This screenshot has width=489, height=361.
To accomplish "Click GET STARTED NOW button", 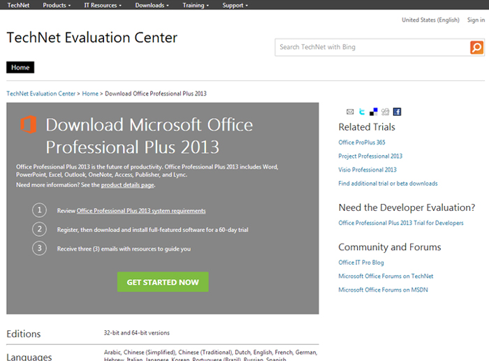I will [163, 282].
